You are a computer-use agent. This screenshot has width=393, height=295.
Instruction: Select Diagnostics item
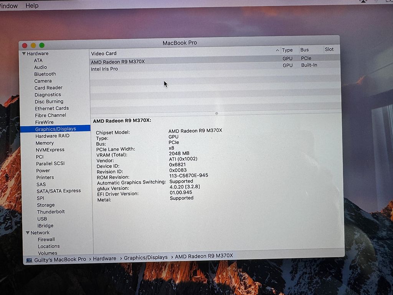point(48,95)
